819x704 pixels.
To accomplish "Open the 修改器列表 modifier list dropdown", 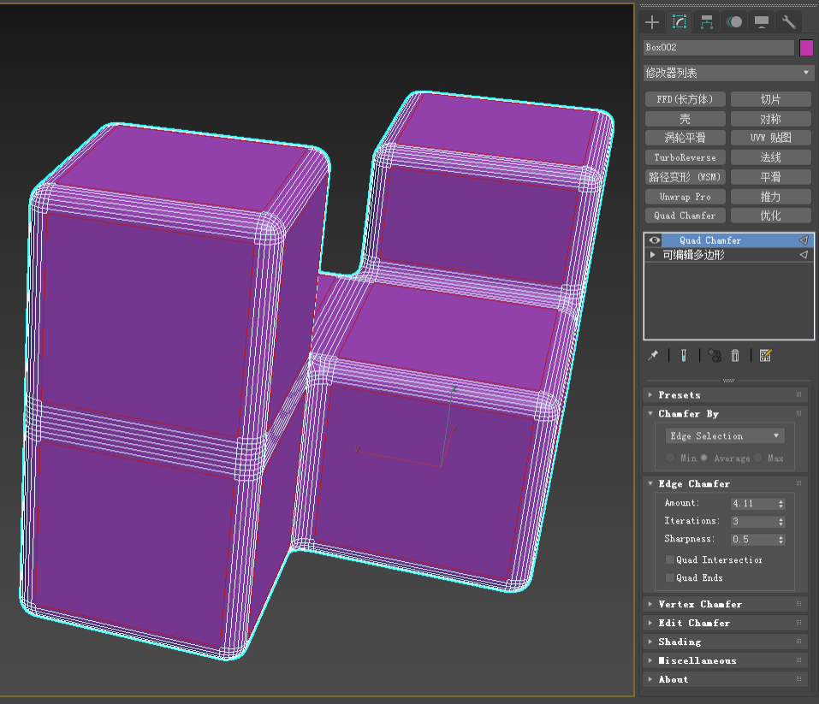I will point(728,73).
